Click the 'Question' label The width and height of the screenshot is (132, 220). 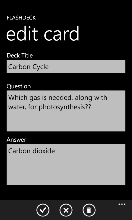(x=19, y=86)
